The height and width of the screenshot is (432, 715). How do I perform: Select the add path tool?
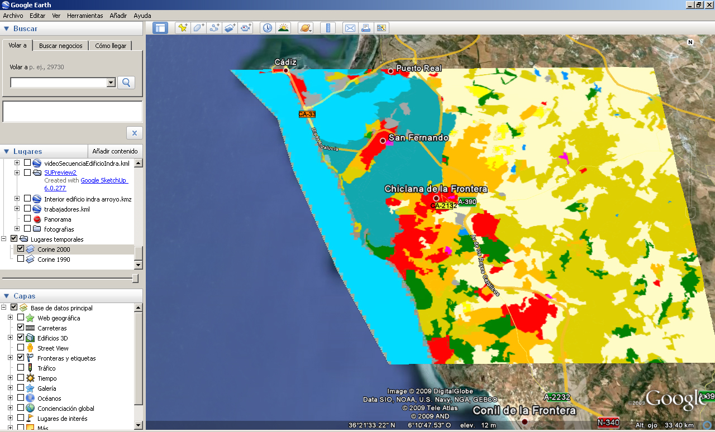[x=214, y=28]
